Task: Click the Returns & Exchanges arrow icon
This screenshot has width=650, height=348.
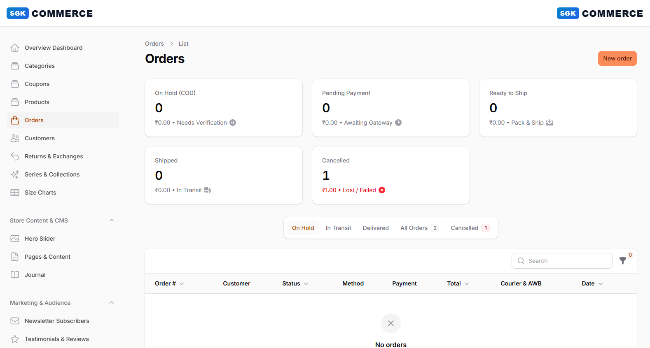Action: point(15,156)
